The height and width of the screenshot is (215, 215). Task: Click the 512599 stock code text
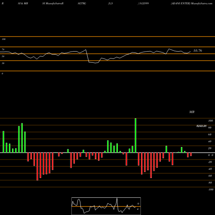click(x=144, y=3)
